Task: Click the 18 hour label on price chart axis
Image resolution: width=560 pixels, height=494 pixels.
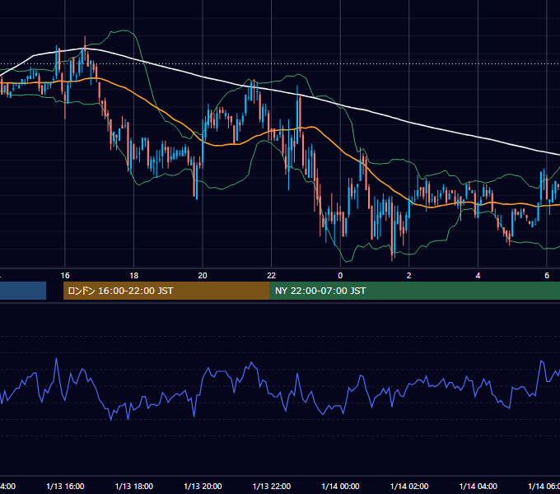Action: pos(134,276)
